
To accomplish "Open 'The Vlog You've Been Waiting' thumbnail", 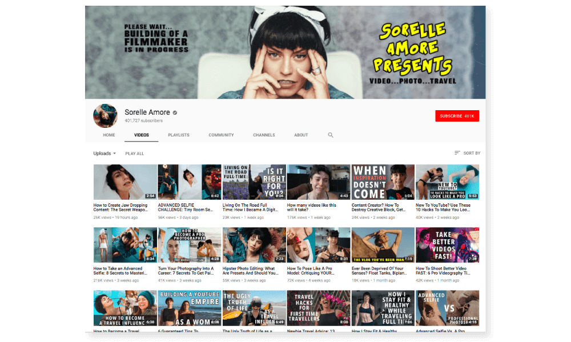I will (x=383, y=245).
